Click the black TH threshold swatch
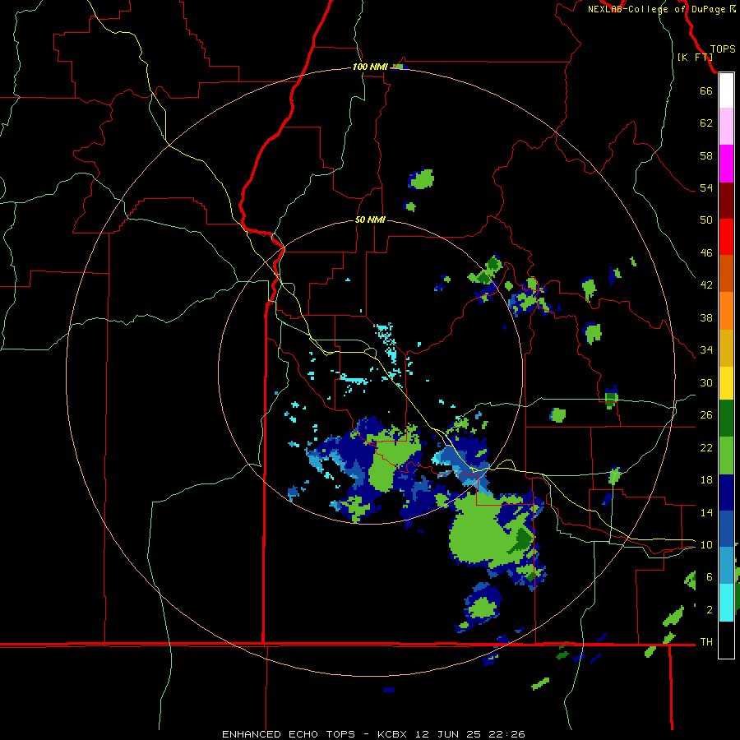This screenshot has width=740, height=740. (x=726, y=640)
